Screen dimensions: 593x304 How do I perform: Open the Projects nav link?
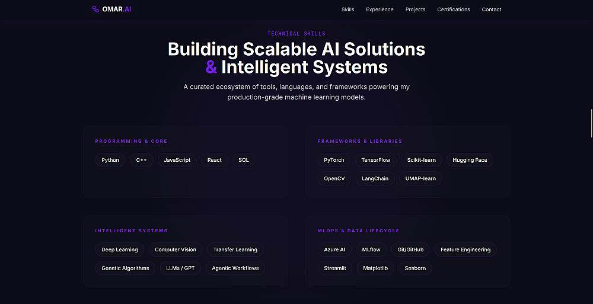pyautogui.click(x=415, y=9)
